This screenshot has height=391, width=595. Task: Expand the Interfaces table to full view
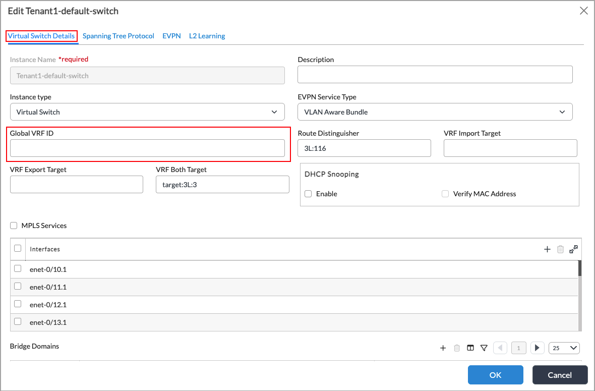(x=573, y=249)
